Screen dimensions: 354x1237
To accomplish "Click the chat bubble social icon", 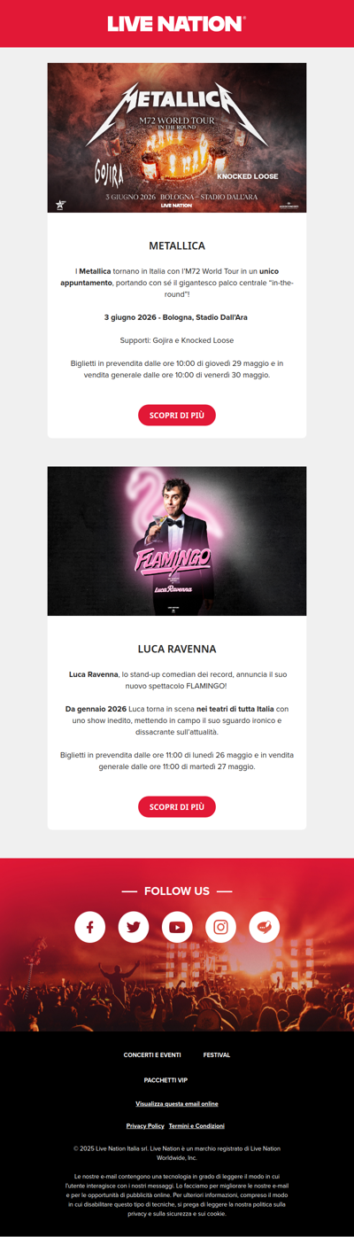I will click(x=265, y=927).
